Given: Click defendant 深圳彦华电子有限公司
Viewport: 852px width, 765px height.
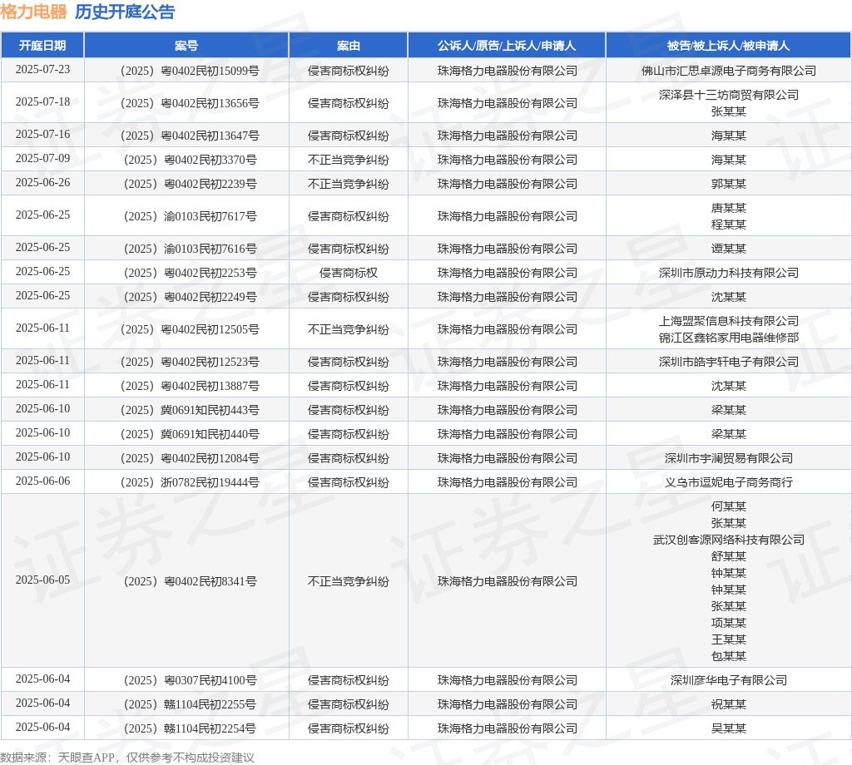Looking at the screenshot, I should pyautogui.click(x=729, y=681).
